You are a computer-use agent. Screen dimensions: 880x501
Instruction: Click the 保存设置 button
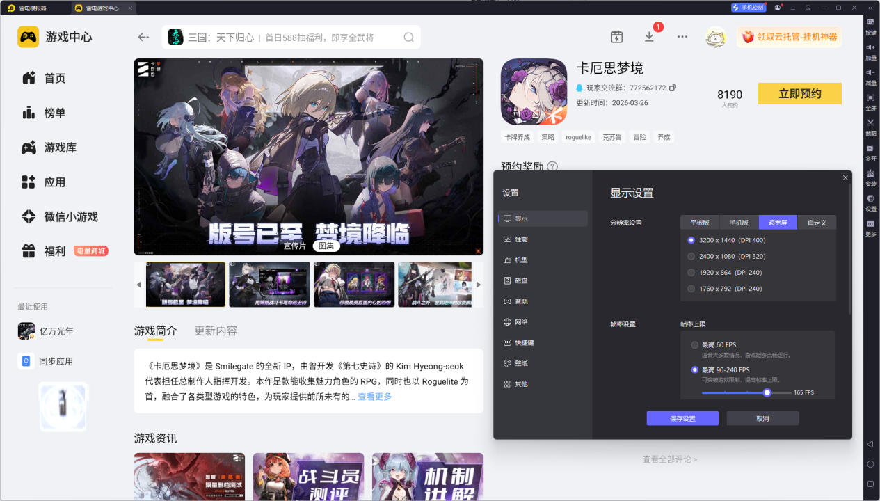682,418
